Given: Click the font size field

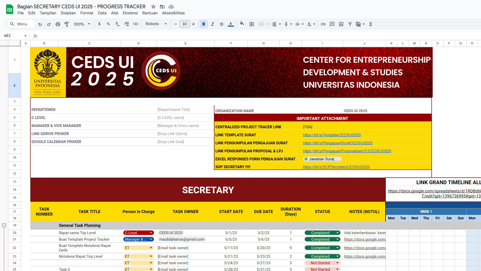Looking at the screenshot, I should click(185, 24).
